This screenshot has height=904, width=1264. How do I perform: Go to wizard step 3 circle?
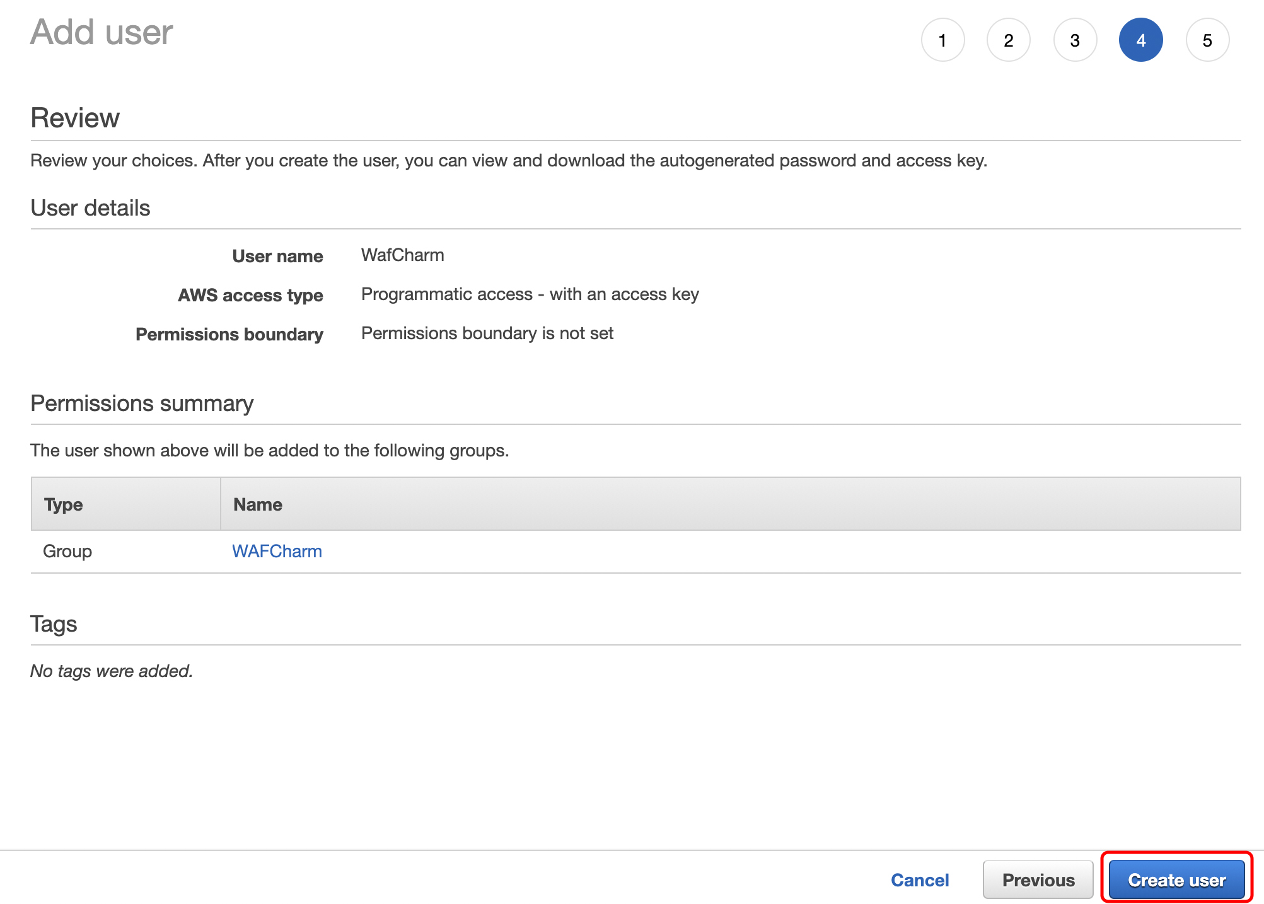1075,40
